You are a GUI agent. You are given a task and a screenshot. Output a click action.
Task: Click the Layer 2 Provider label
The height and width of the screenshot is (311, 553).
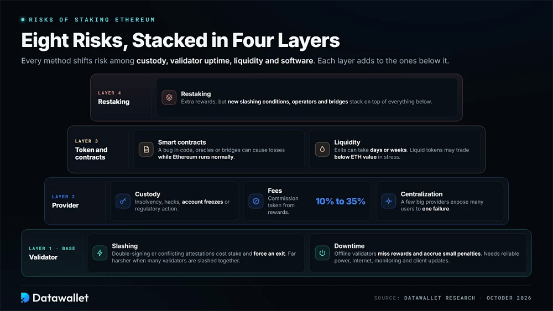tap(65, 201)
